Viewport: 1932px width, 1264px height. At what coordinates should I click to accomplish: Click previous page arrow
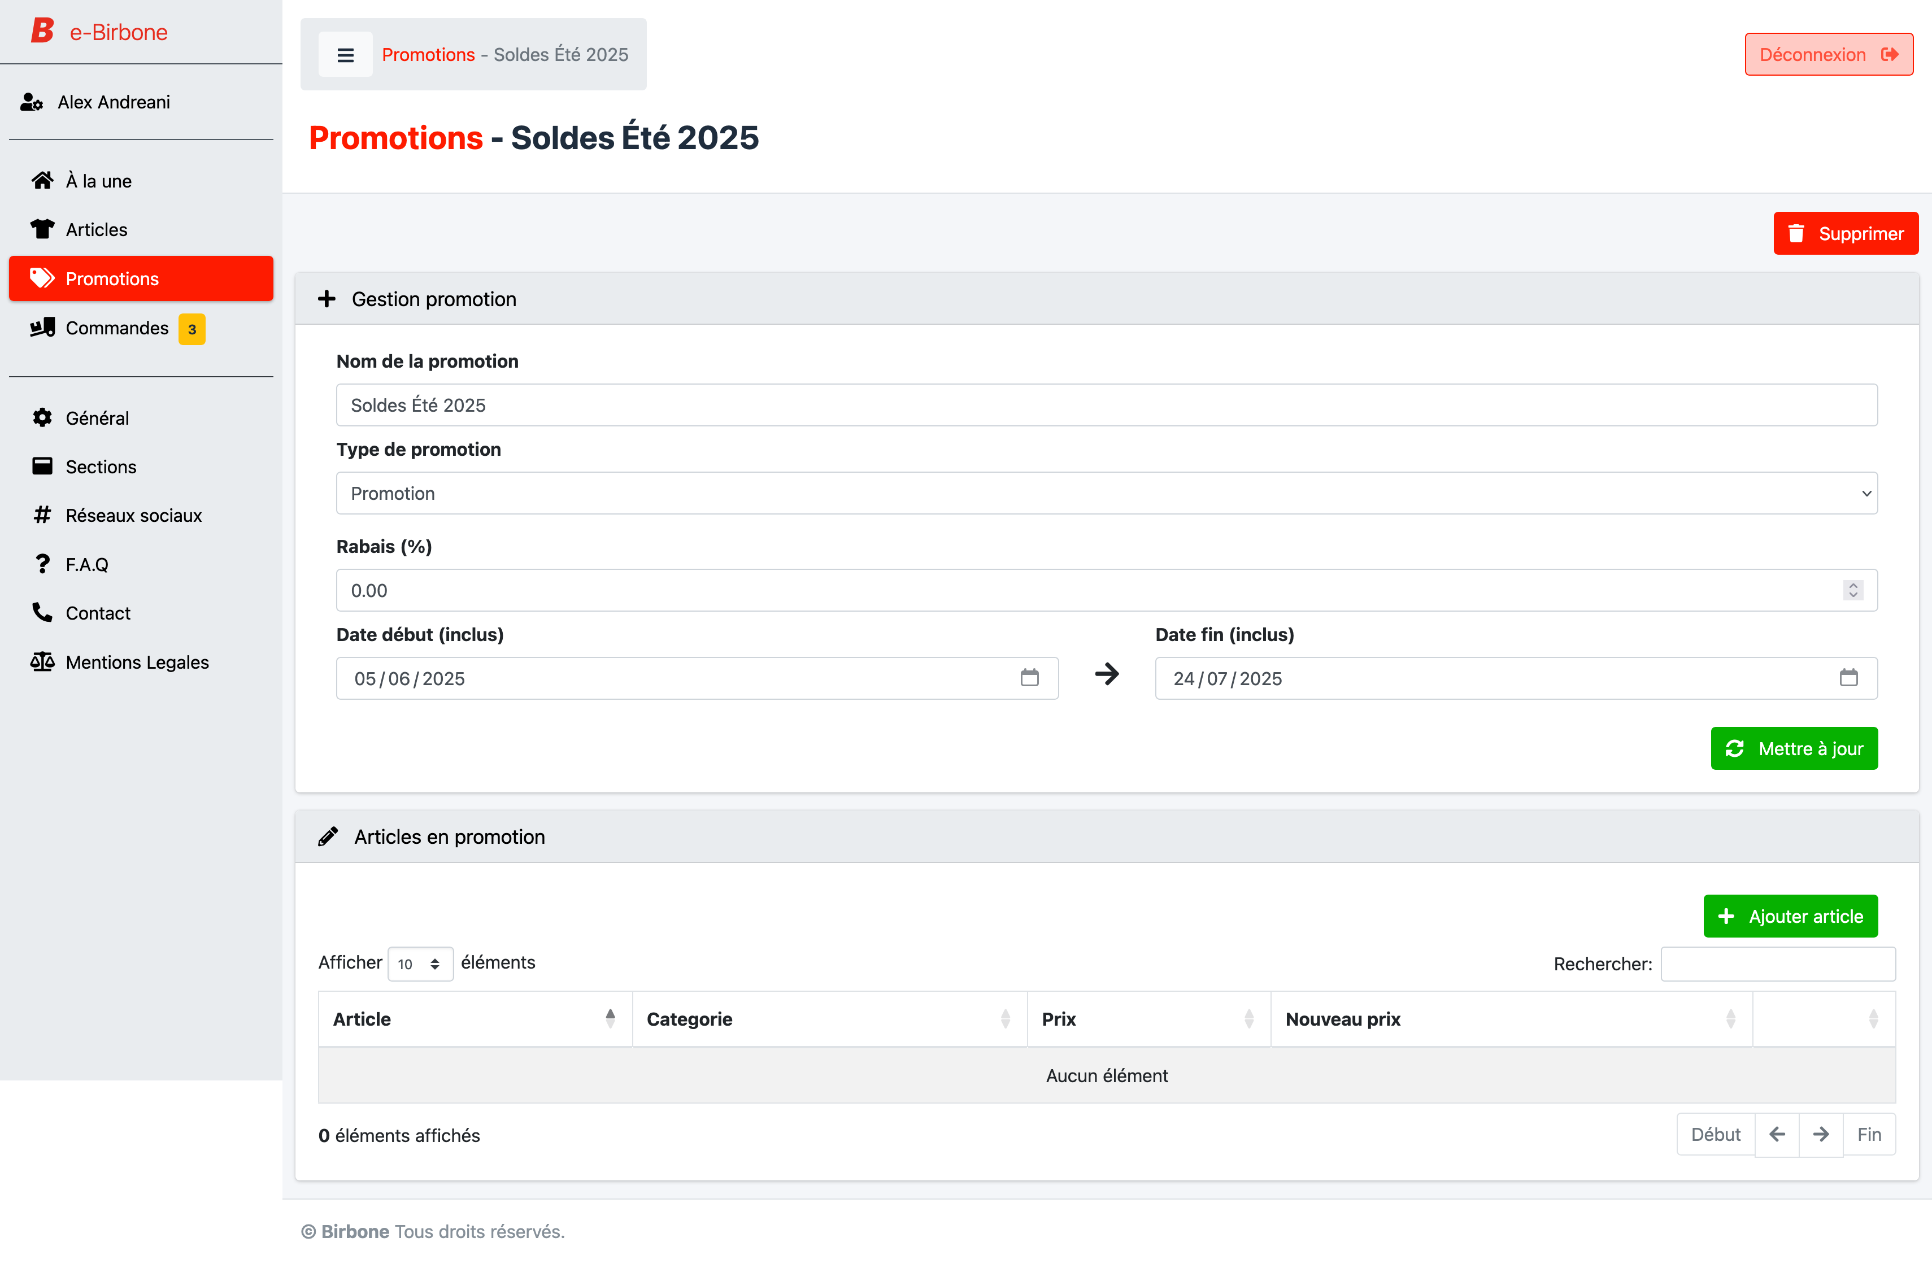pos(1776,1135)
